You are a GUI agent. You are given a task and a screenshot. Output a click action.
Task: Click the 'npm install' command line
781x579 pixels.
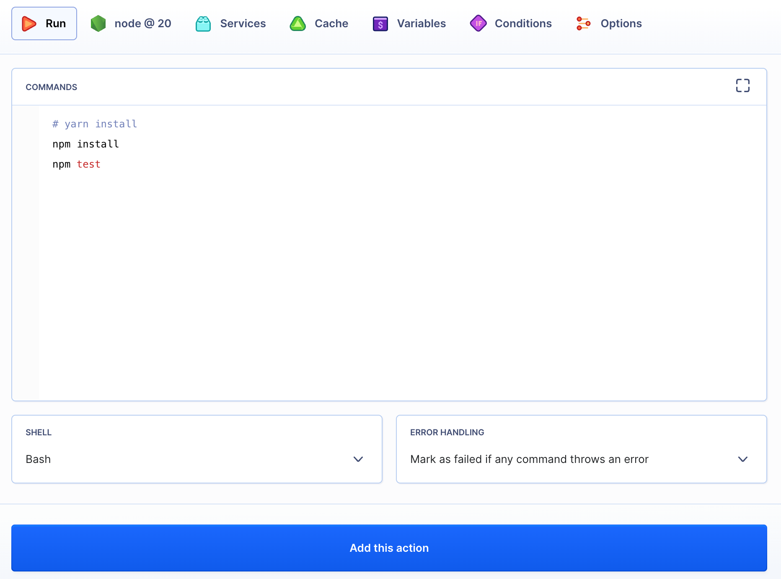click(x=86, y=144)
